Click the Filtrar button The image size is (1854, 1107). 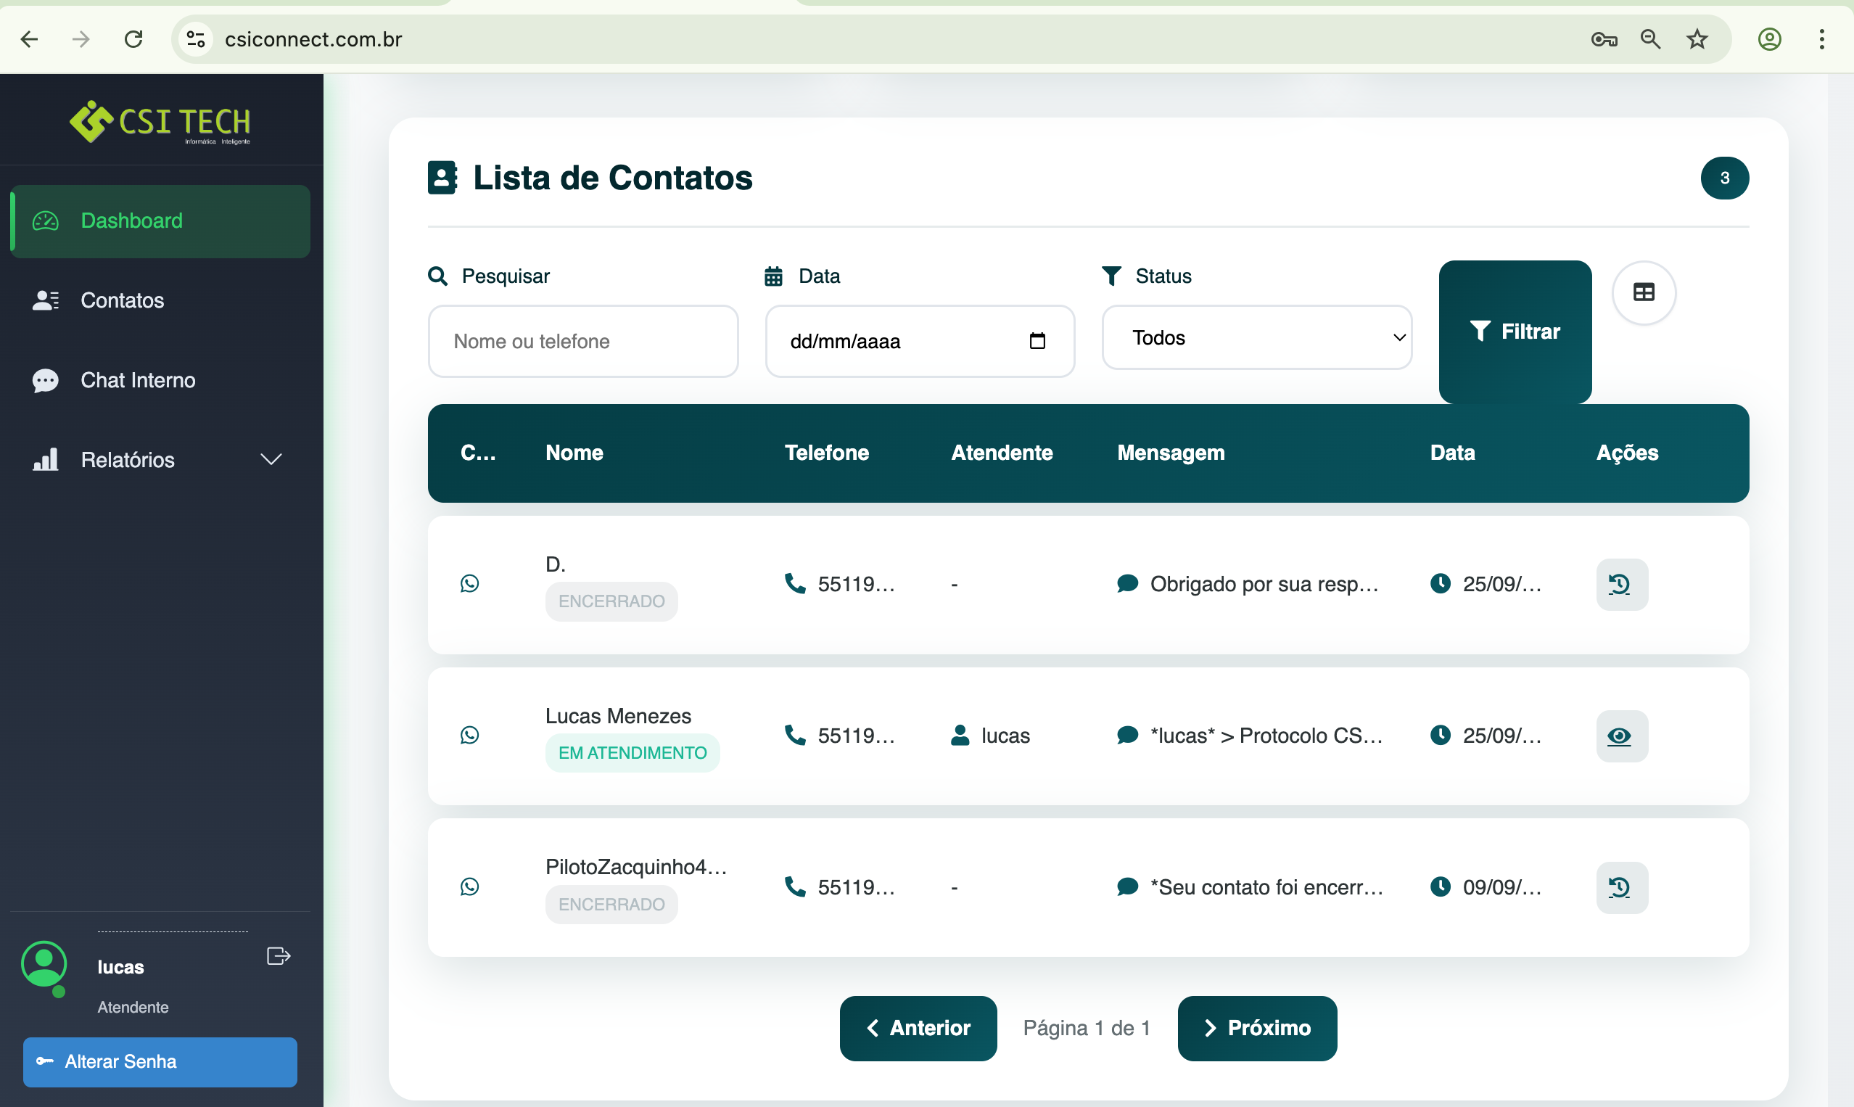(1515, 332)
